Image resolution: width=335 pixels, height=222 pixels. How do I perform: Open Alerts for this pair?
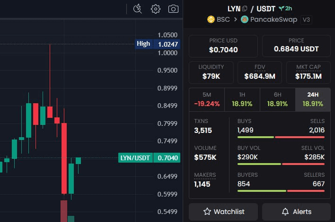coord(296,212)
